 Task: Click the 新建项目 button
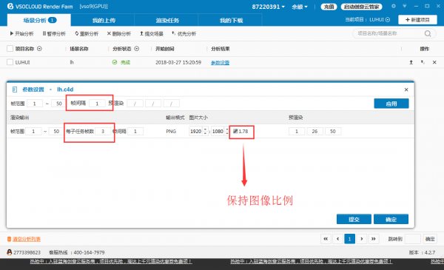[x=417, y=19]
